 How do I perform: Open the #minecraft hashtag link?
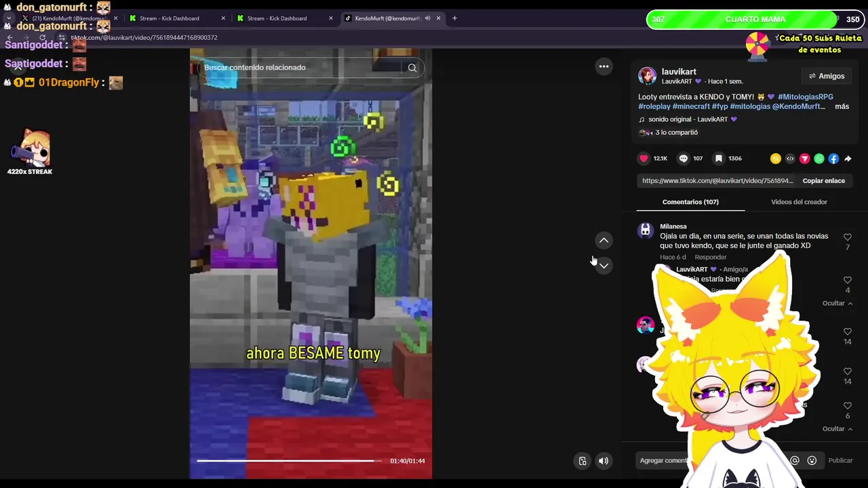point(691,106)
